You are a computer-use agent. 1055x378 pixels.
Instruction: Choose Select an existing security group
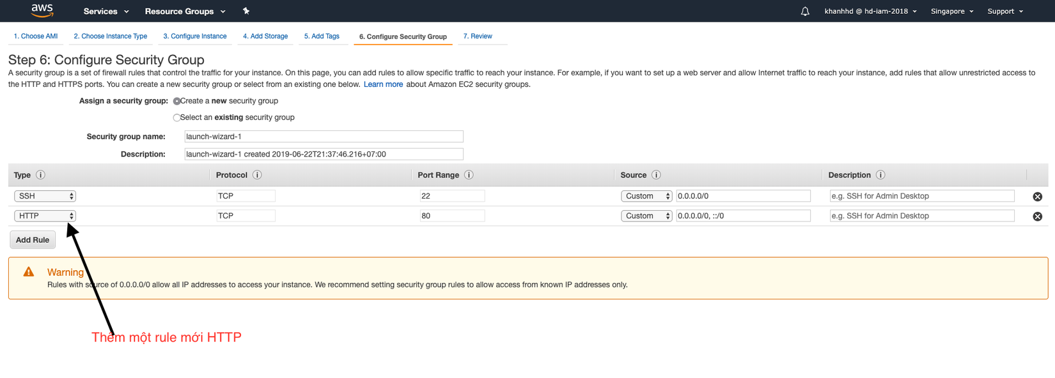tap(177, 117)
